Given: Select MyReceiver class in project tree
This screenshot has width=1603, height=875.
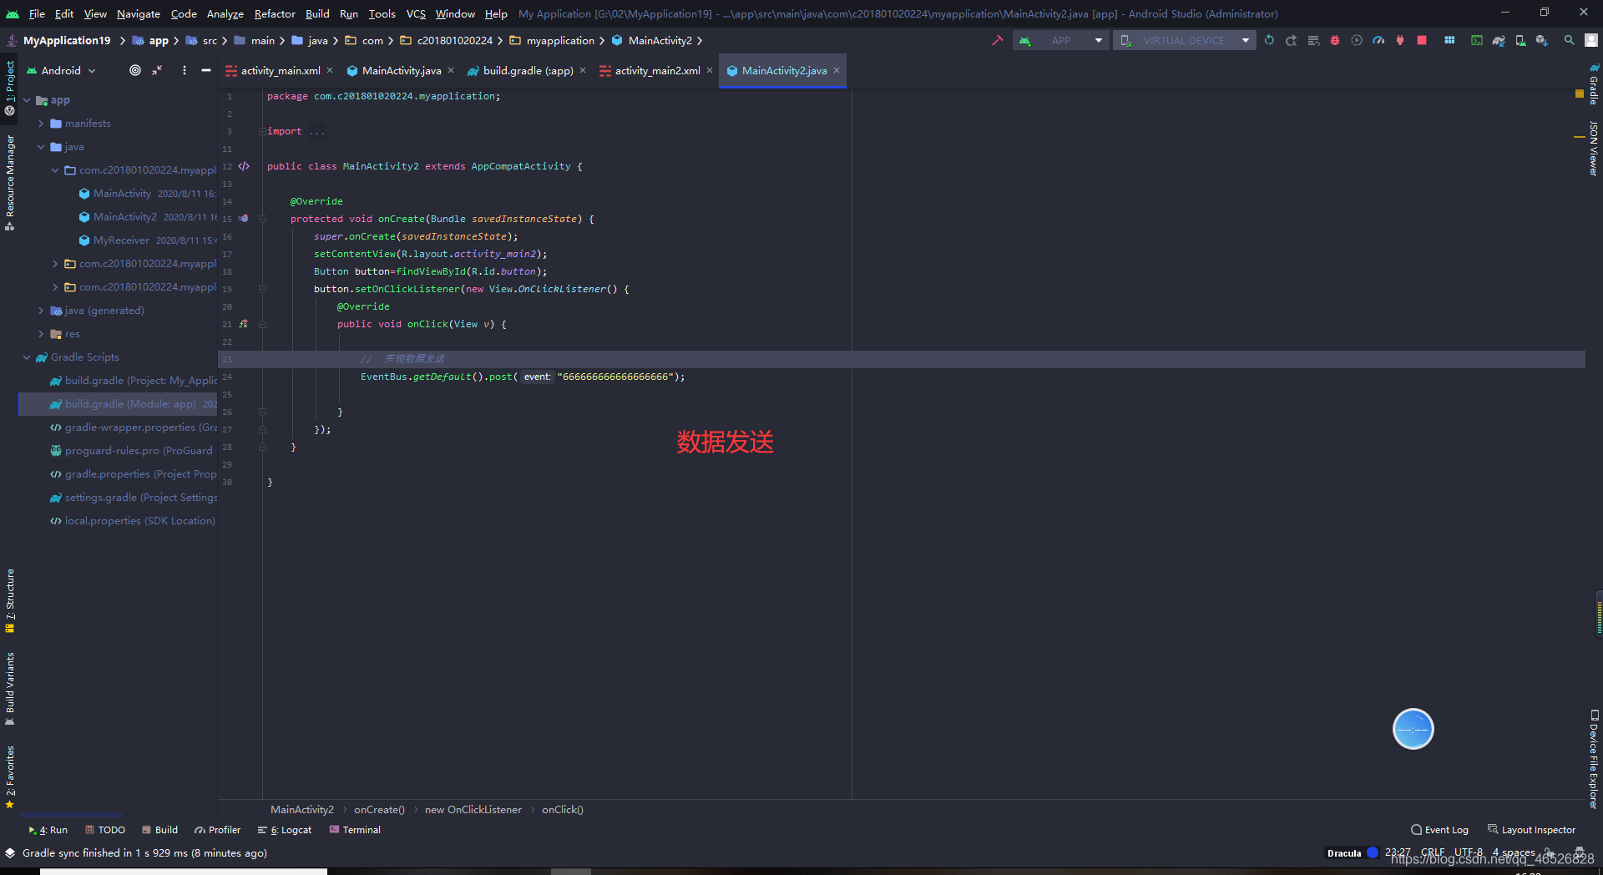Looking at the screenshot, I should click(x=121, y=240).
